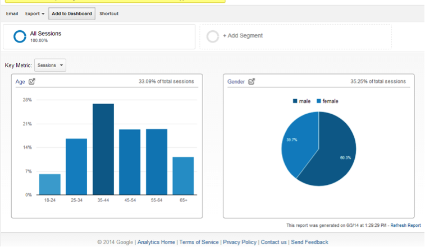Viewport: 425px width, 247px height.
Task: Click the 35-44 age bar
Action: (x=103, y=150)
